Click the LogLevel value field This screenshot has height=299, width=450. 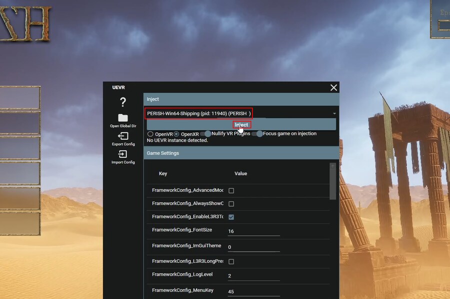click(x=253, y=276)
